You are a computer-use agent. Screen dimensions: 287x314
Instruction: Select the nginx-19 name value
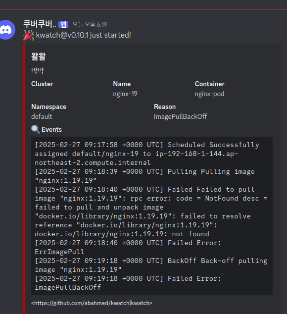coord(125,94)
